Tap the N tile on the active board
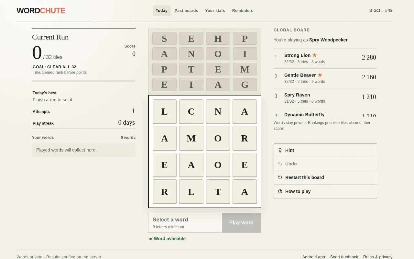 (x=218, y=111)
